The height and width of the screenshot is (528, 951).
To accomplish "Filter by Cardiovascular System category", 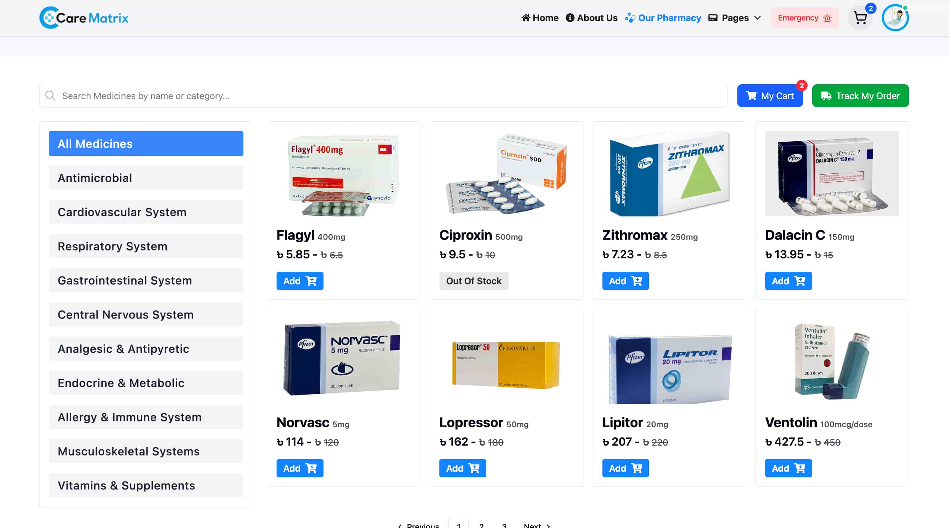I will tap(146, 212).
